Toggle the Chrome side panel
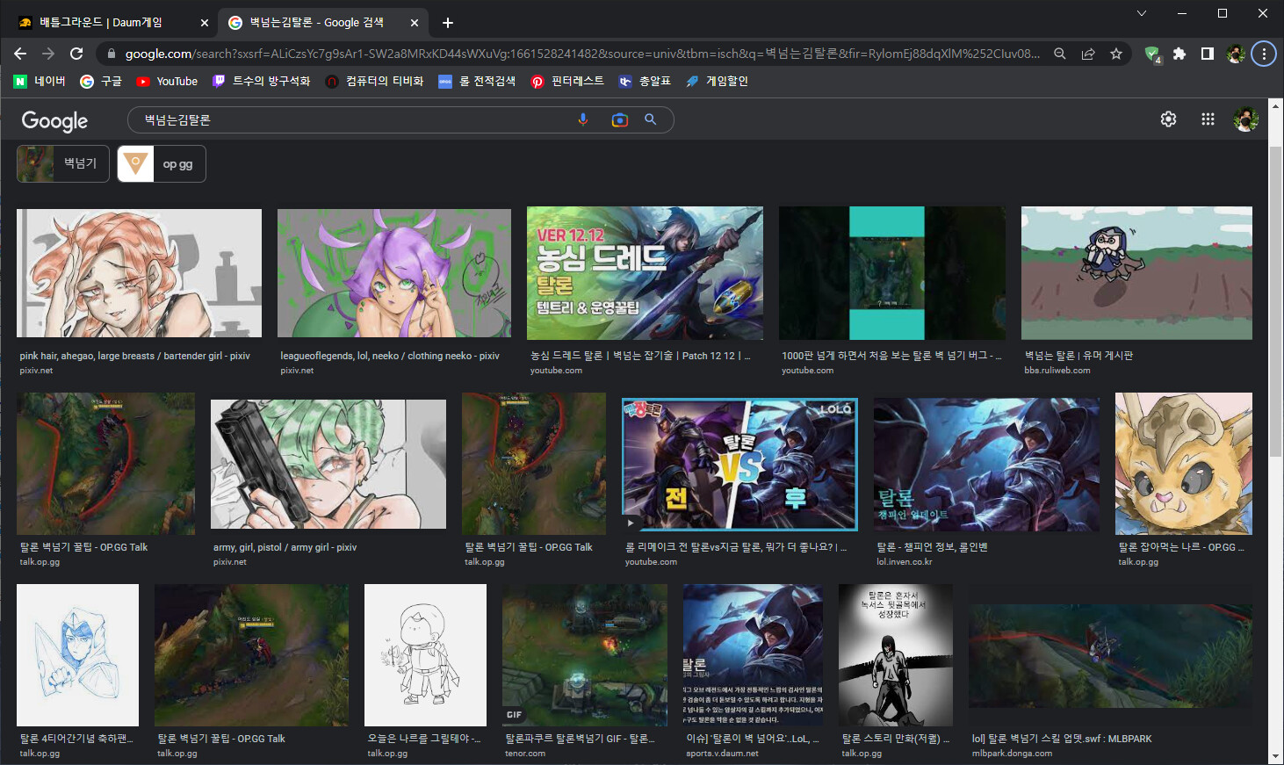Image resolution: width=1284 pixels, height=765 pixels. (1208, 54)
